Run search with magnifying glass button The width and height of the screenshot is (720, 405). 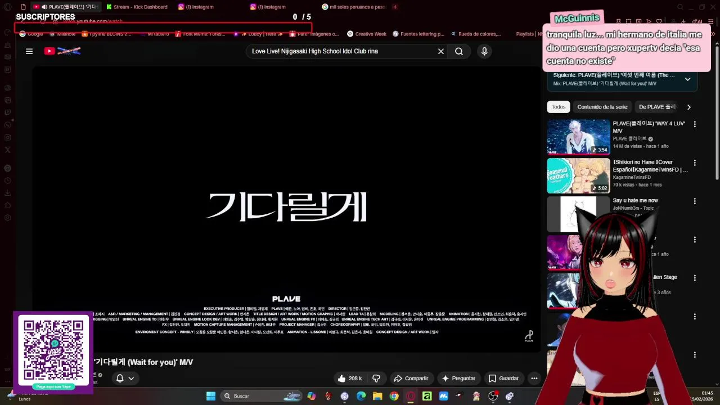(459, 51)
